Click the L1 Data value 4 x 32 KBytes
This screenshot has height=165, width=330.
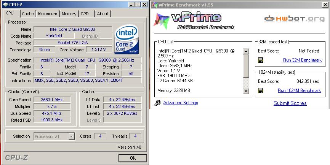tap(122, 100)
